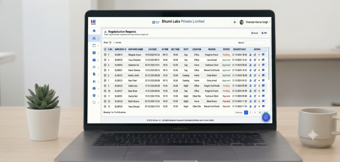Check the box for Kavita Joshi row
The image size is (340, 162).
[105, 76]
